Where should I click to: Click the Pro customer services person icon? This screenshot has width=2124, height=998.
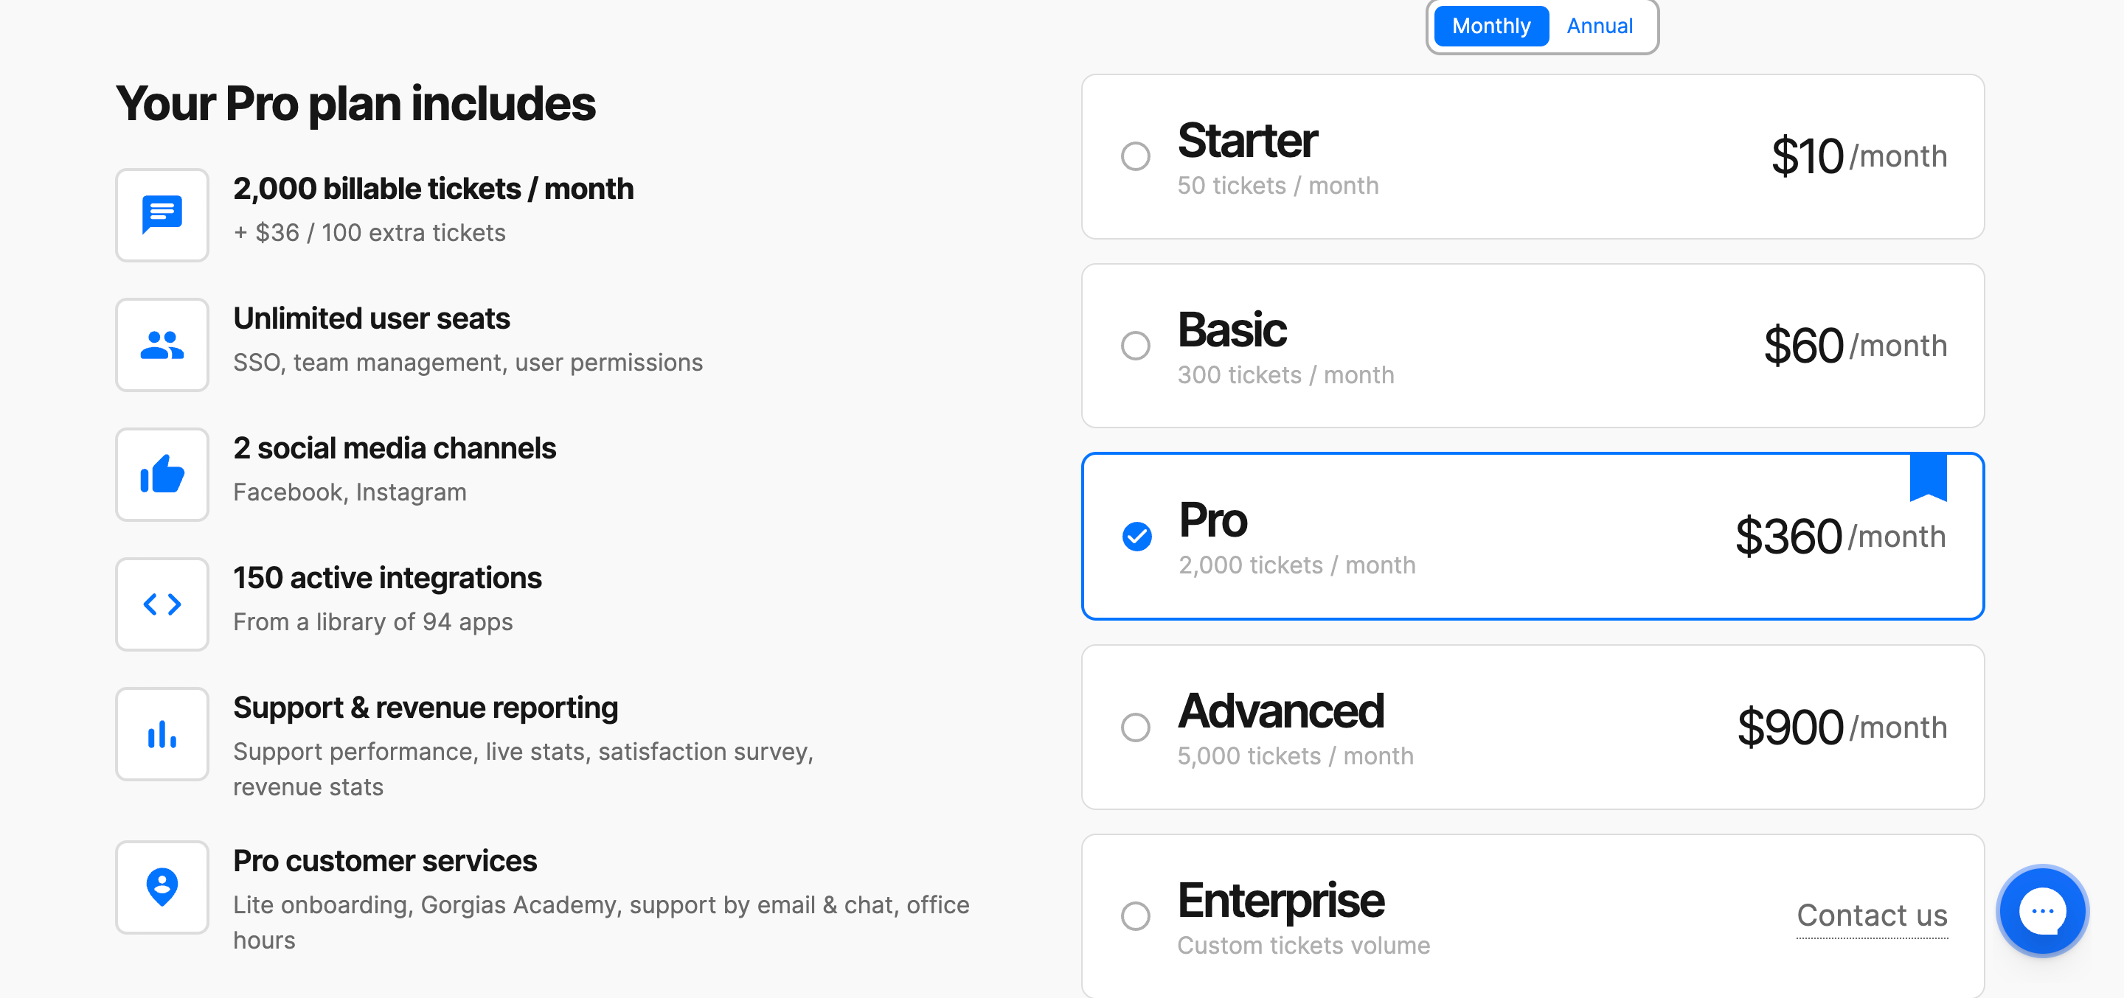click(x=162, y=887)
